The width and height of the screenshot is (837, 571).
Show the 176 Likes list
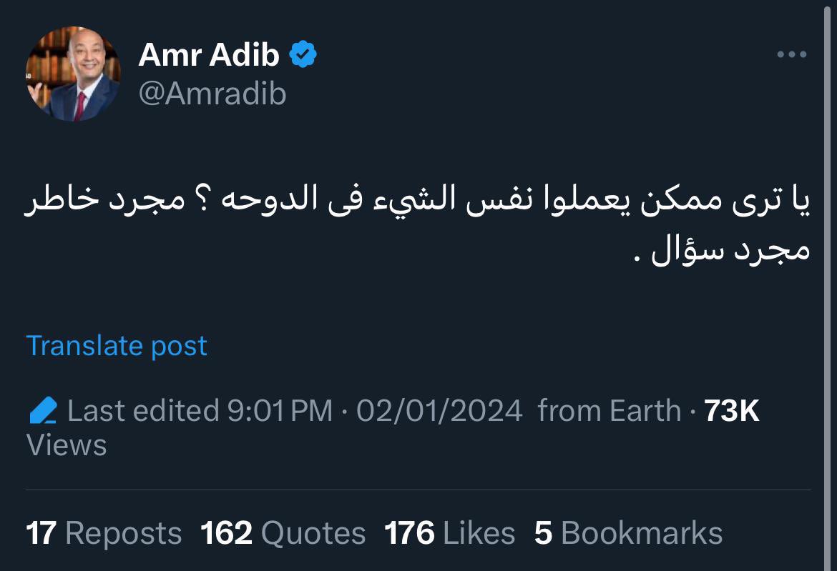pyautogui.click(x=449, y=533)
